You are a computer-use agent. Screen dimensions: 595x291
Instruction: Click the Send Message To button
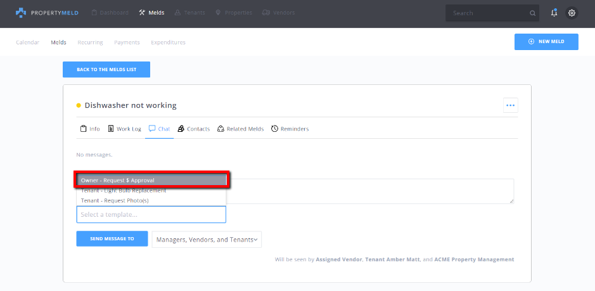pyautogui.click(x=112, y=238)
